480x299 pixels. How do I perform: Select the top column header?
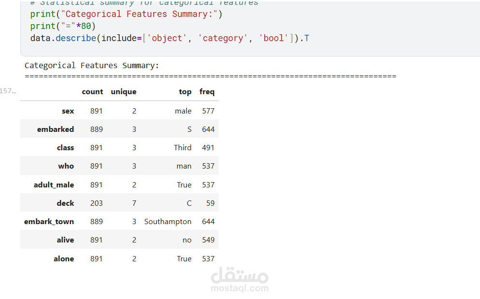[185, 92]
